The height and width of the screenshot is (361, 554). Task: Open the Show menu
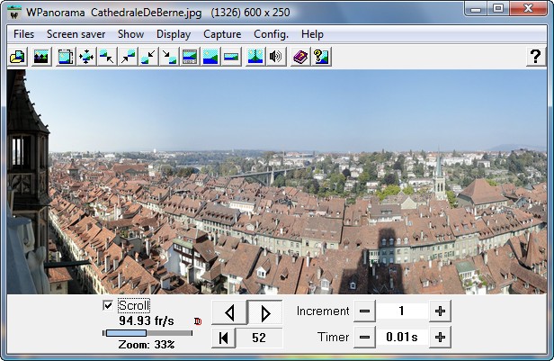(130, 34)
